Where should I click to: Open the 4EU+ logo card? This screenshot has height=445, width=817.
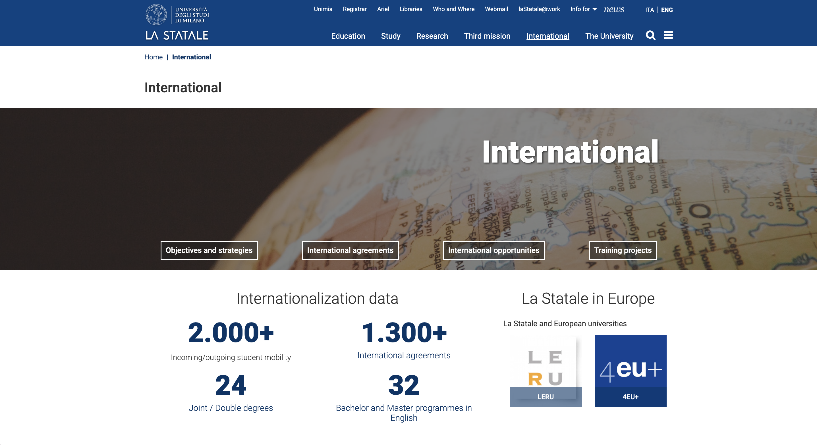(630, 371)
